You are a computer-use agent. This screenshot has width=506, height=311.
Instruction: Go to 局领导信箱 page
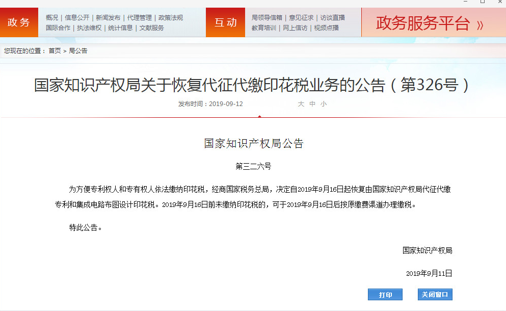pyautogui.click(x=267, y=18)
